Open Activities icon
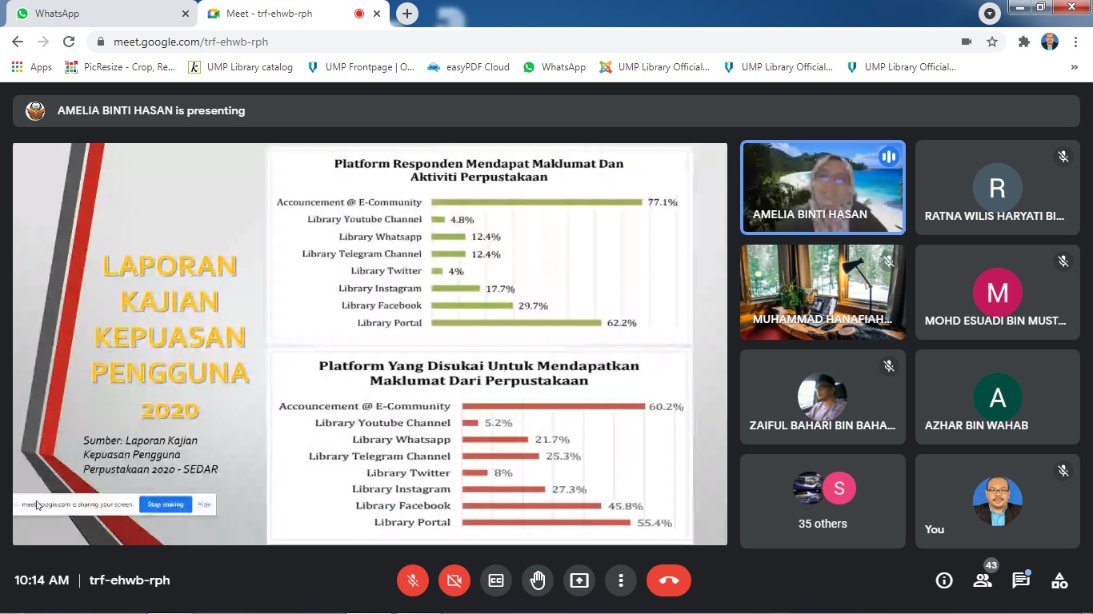1093x614 pixels. click(x=1059, y=580)
